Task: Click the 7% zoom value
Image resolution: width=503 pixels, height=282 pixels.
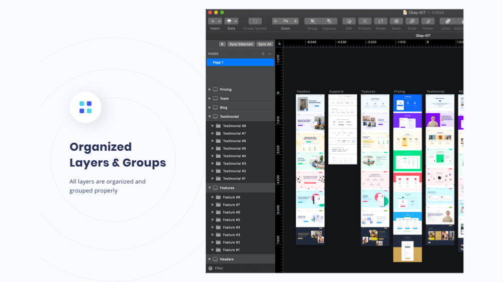Action: [285, 21]
